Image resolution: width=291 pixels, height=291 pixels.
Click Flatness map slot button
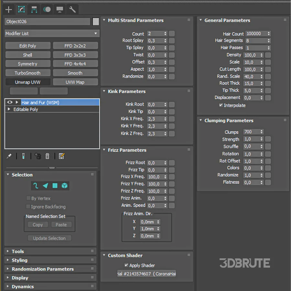click(268, 182)
